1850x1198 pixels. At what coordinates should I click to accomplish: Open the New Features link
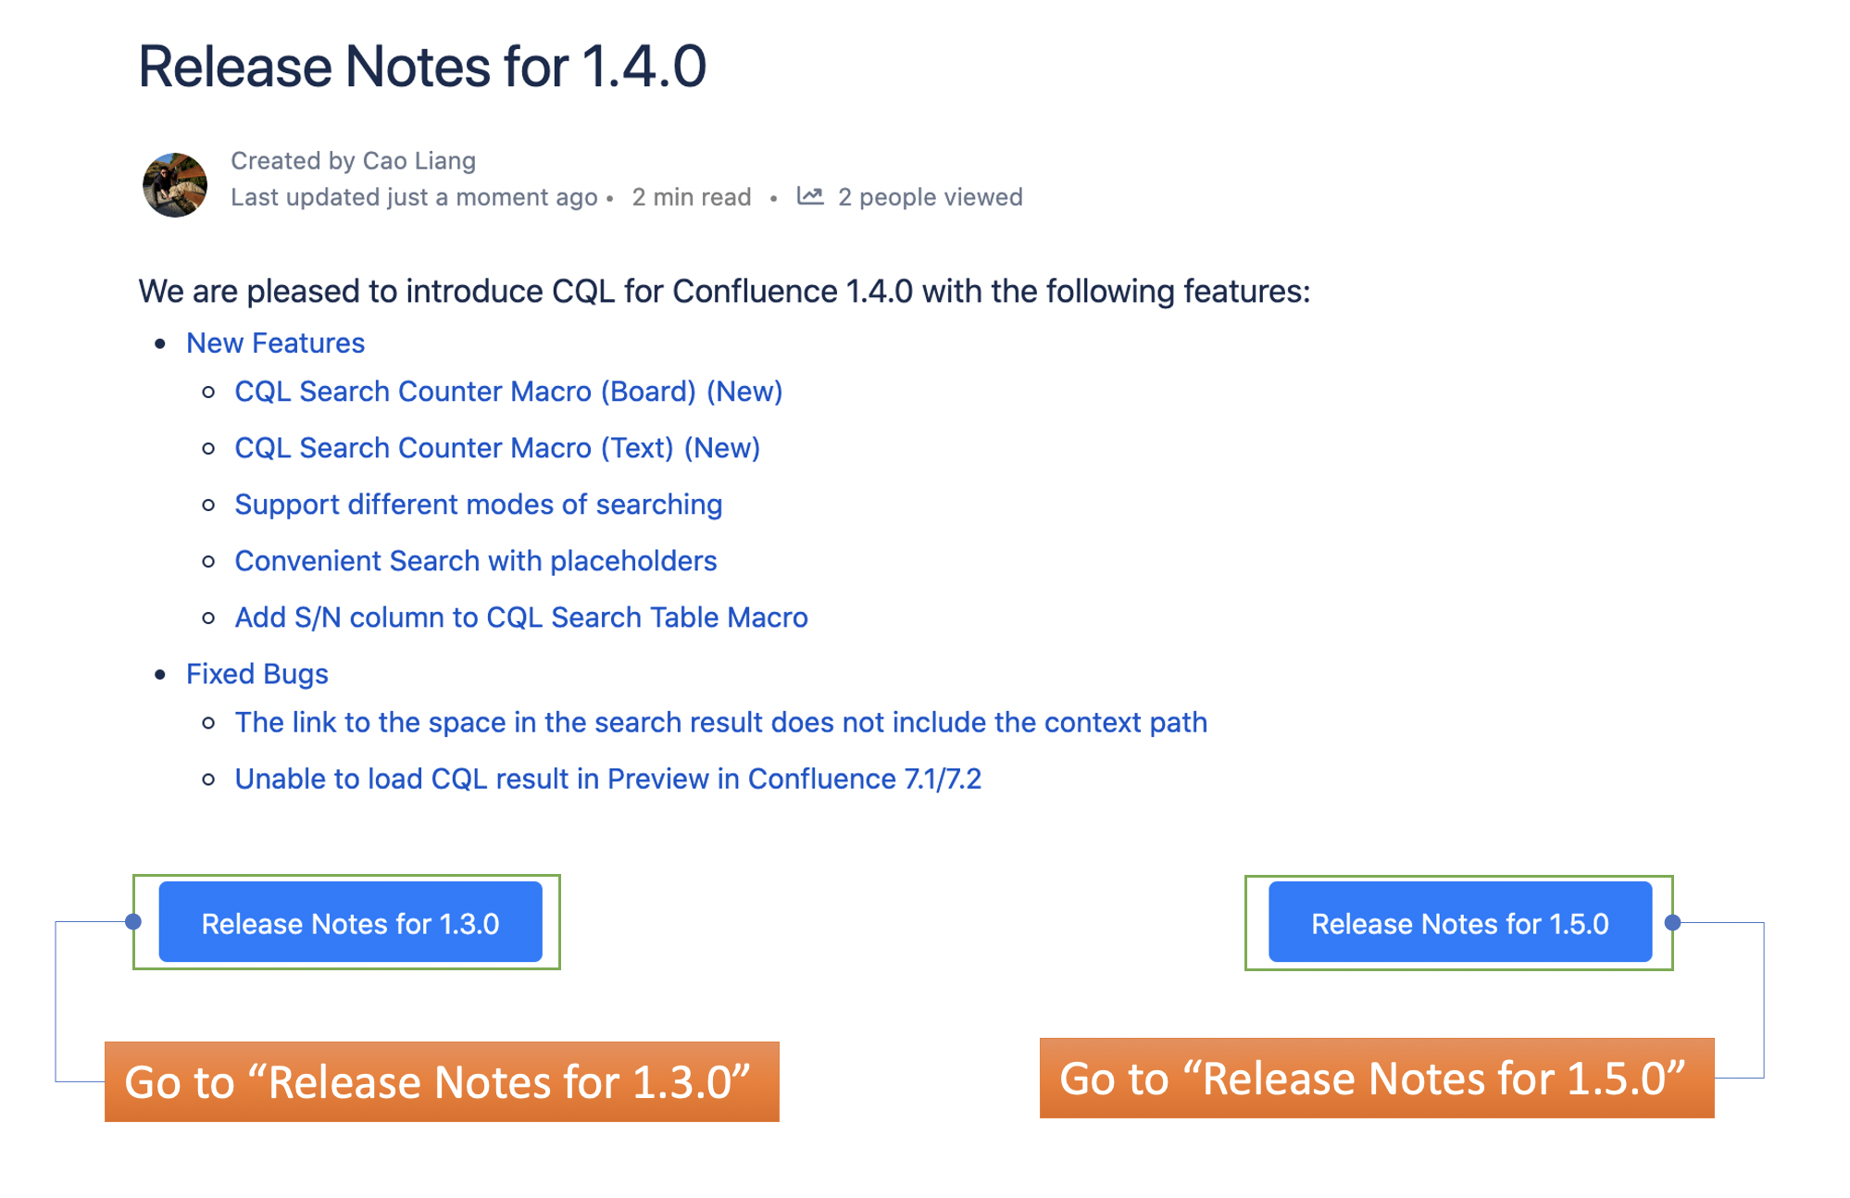275,343
